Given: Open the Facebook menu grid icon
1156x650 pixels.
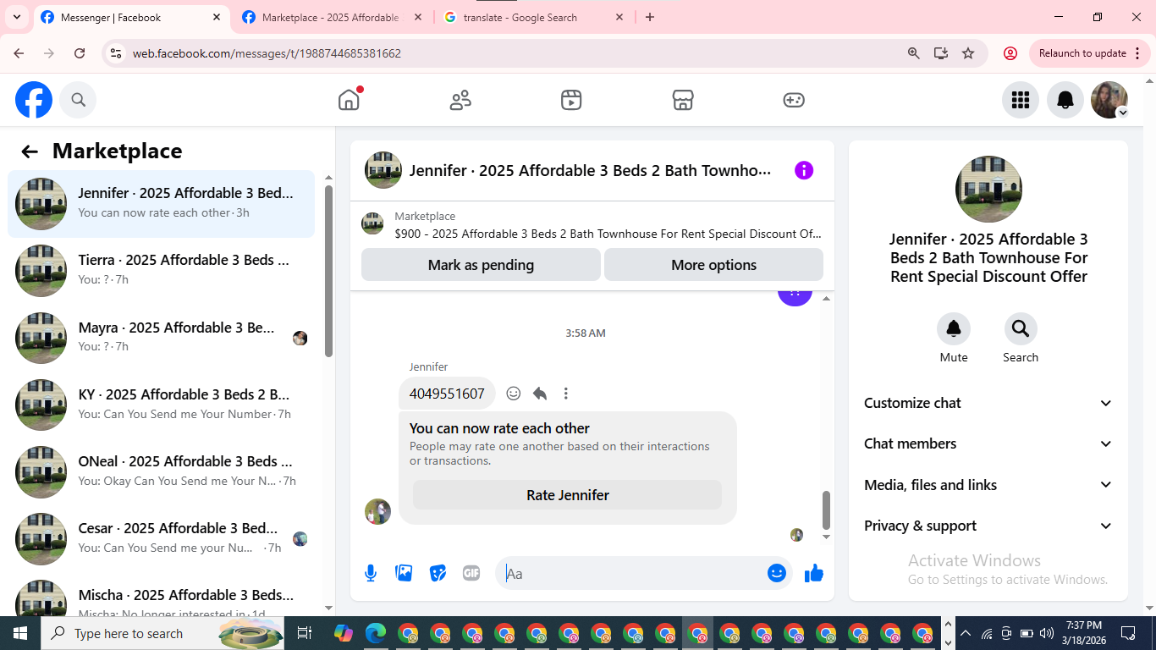Looking at the screenshot, I should 1021,100.
